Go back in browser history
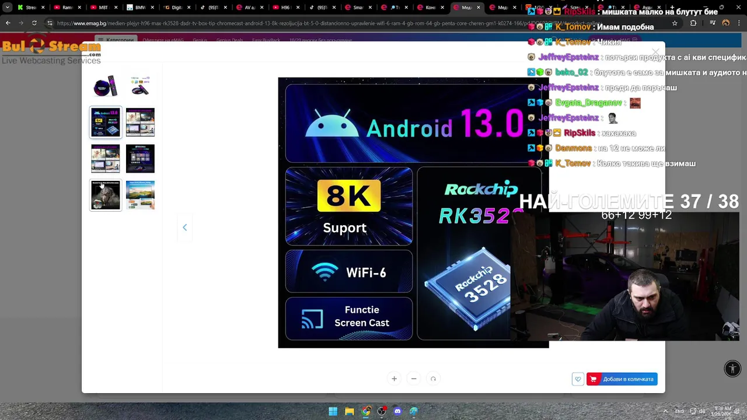 [x=8, y=23]
